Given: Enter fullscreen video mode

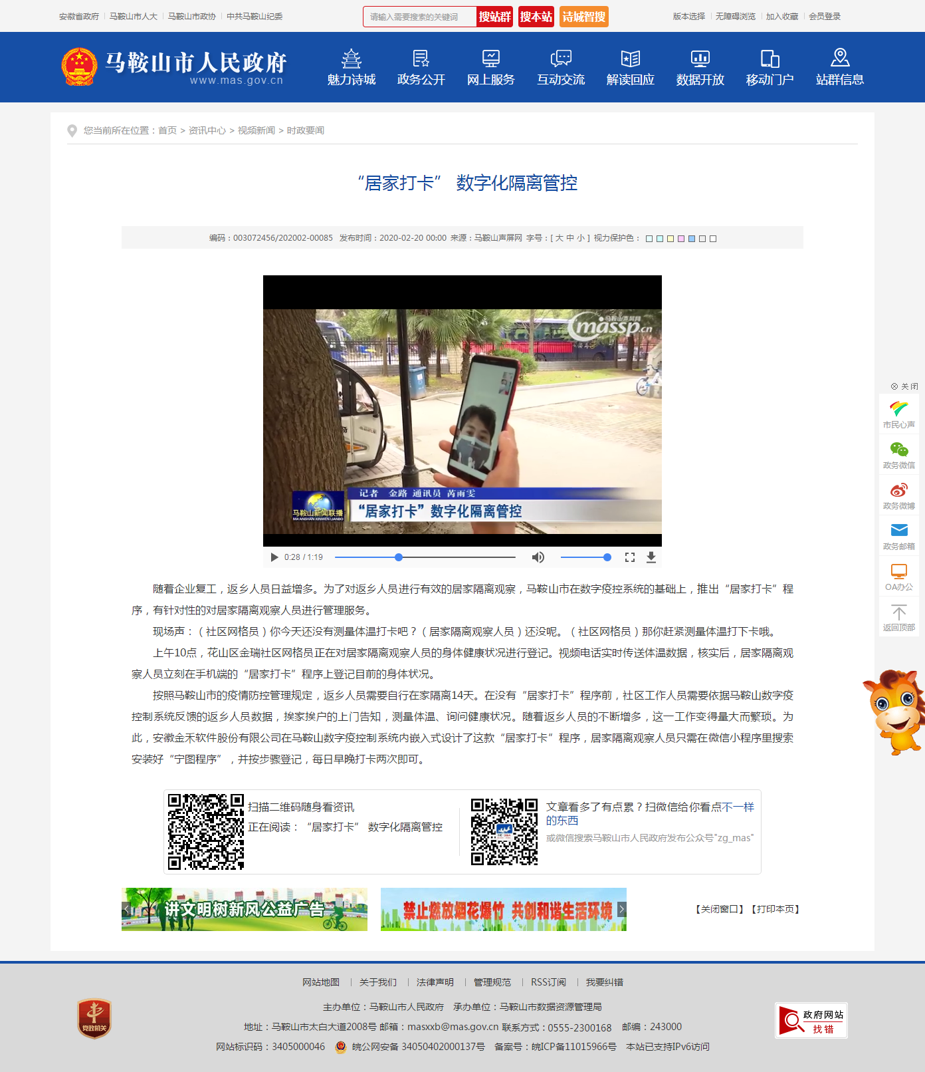Looking at the screenshot, I should point(630,557).
